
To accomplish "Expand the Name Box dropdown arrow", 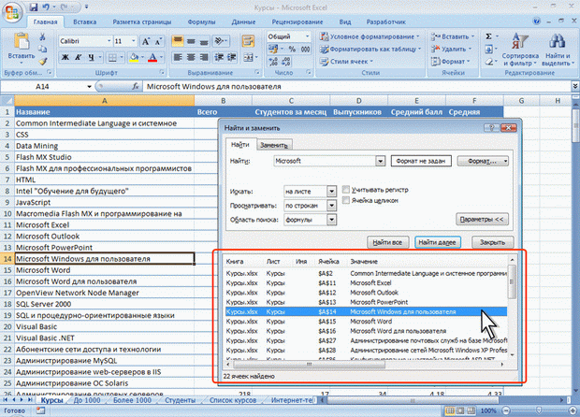I will 89,87.
